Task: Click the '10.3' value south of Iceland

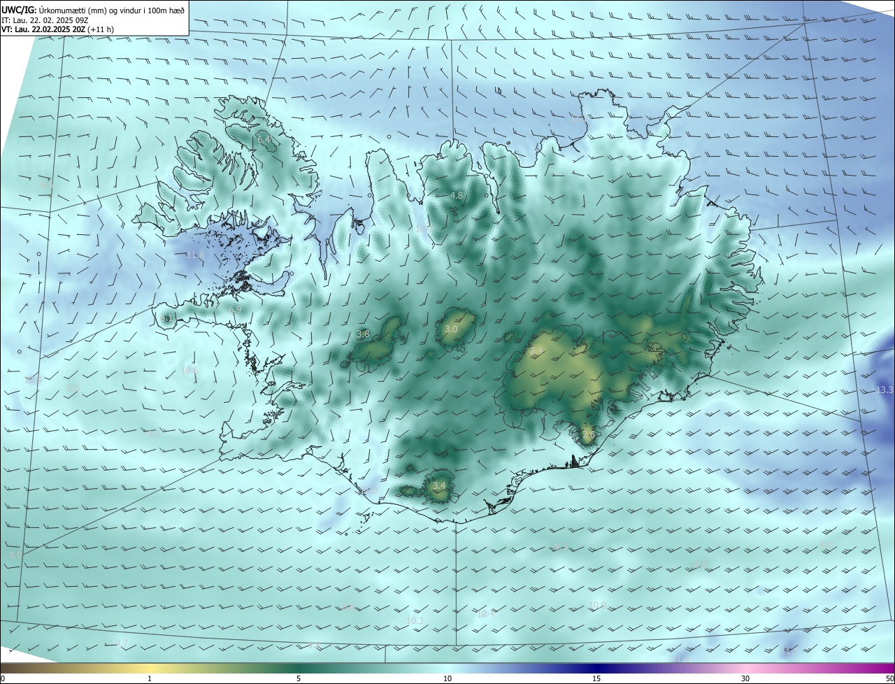Action: (x=415, y=620)
